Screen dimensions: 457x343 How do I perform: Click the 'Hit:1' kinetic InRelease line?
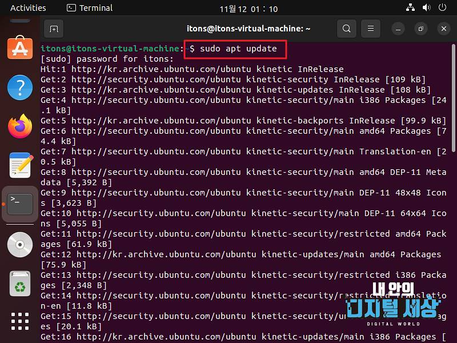192,69
